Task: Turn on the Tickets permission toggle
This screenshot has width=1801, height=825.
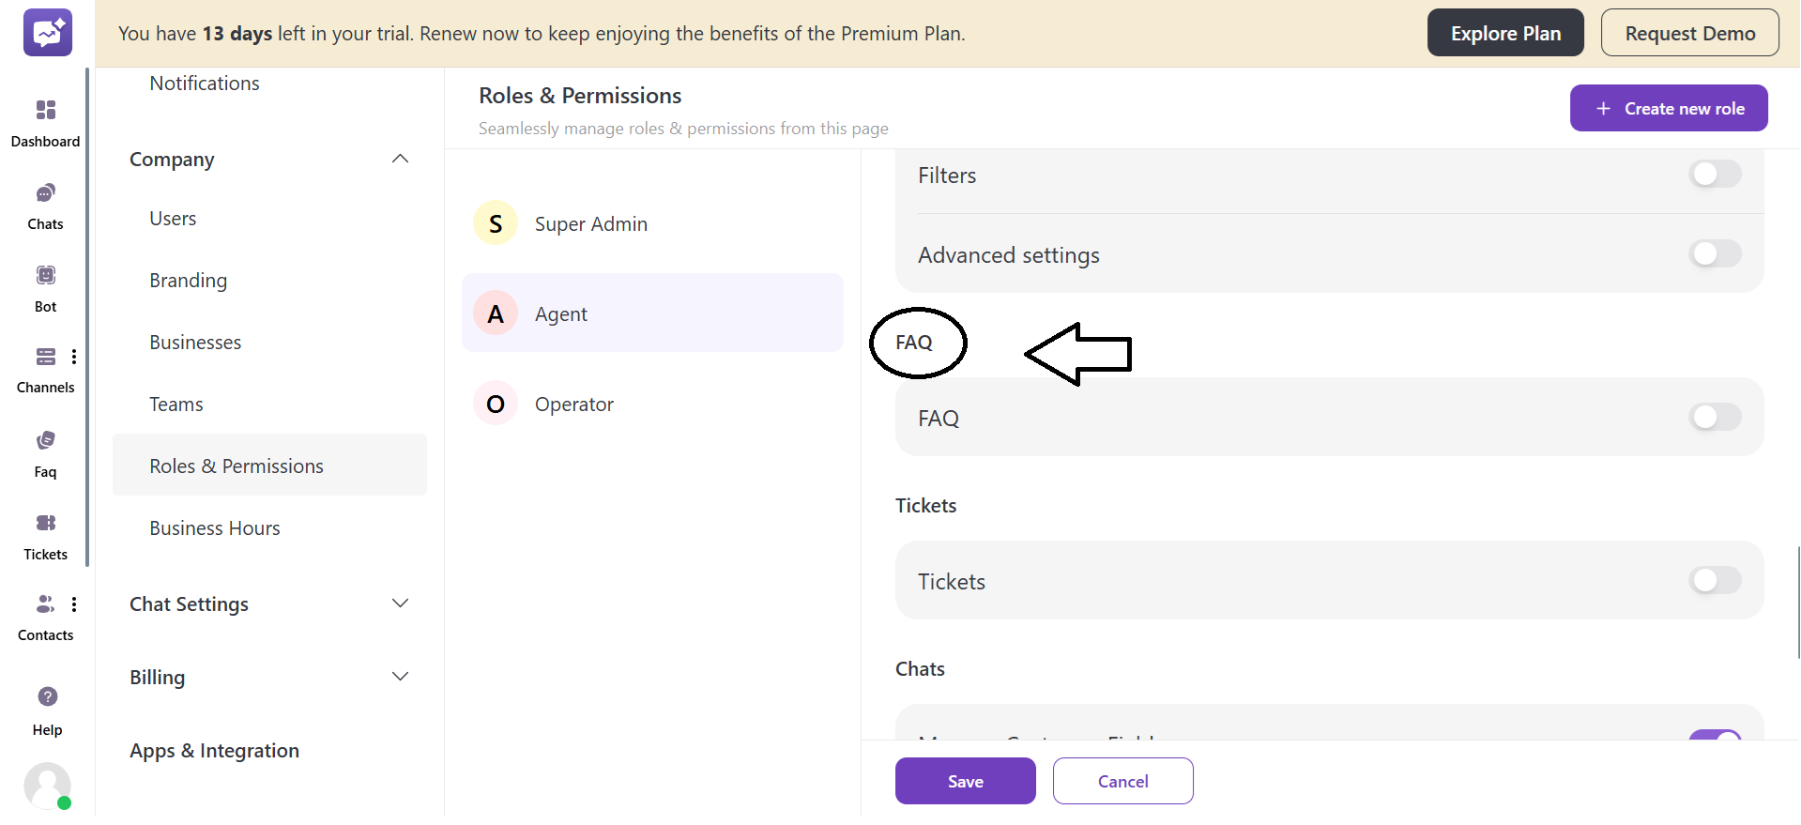Action: click(1714, 580)
